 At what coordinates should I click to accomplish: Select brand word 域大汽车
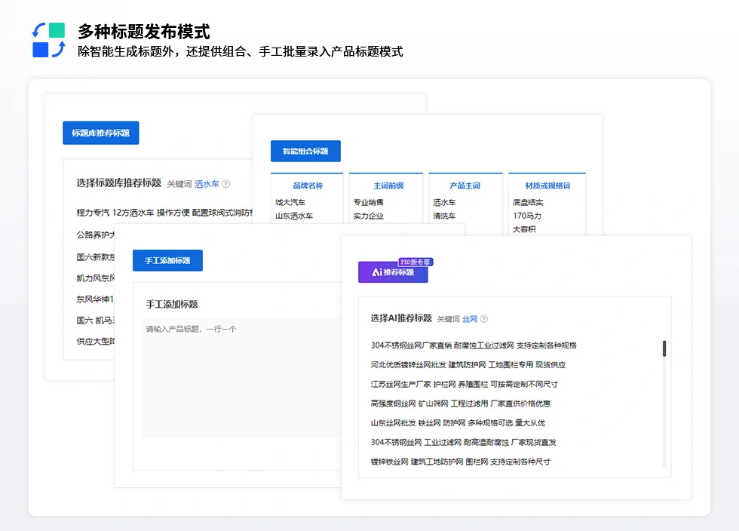click(290, 202)
